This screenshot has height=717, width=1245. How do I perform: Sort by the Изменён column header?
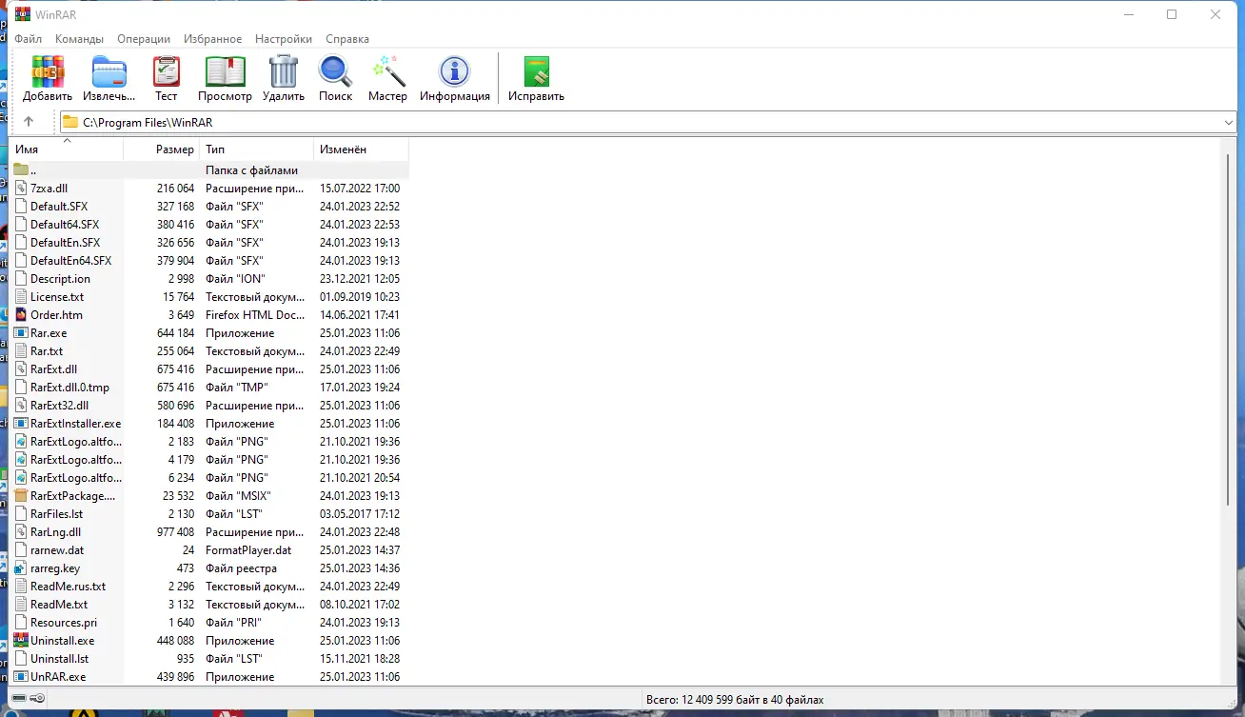click(362, 149)
